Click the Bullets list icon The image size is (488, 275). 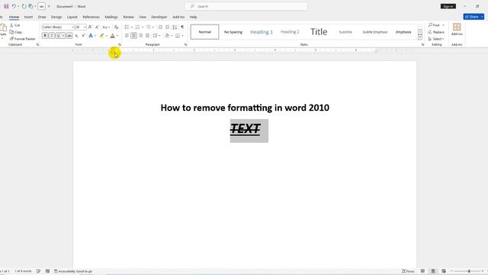pyautogui.click(x=127, y=27)
